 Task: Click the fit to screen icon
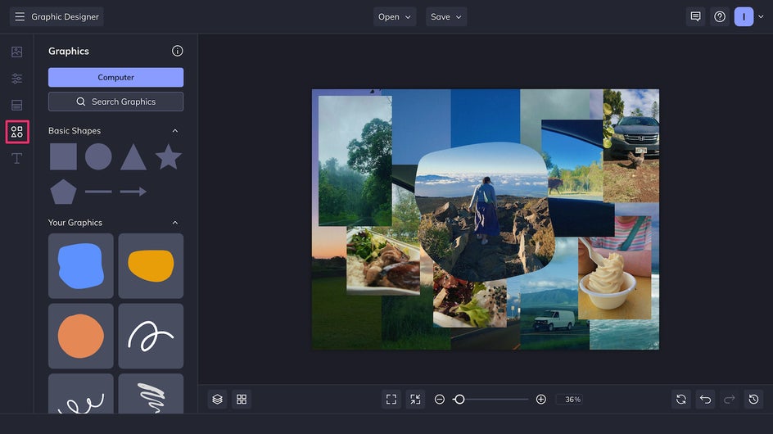[391, 400]
